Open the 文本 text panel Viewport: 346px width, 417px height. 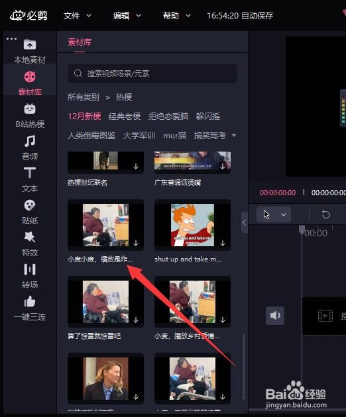[30, 180]
